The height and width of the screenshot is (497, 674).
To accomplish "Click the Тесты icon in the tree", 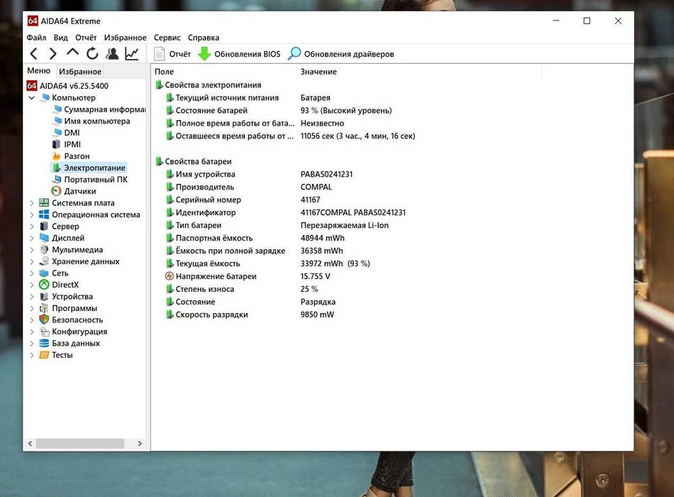I will coord(44,355).
